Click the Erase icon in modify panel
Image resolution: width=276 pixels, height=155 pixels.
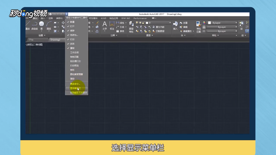97,23
